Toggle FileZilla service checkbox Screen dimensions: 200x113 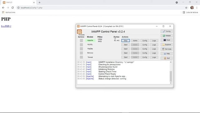(x=81, y=49)
